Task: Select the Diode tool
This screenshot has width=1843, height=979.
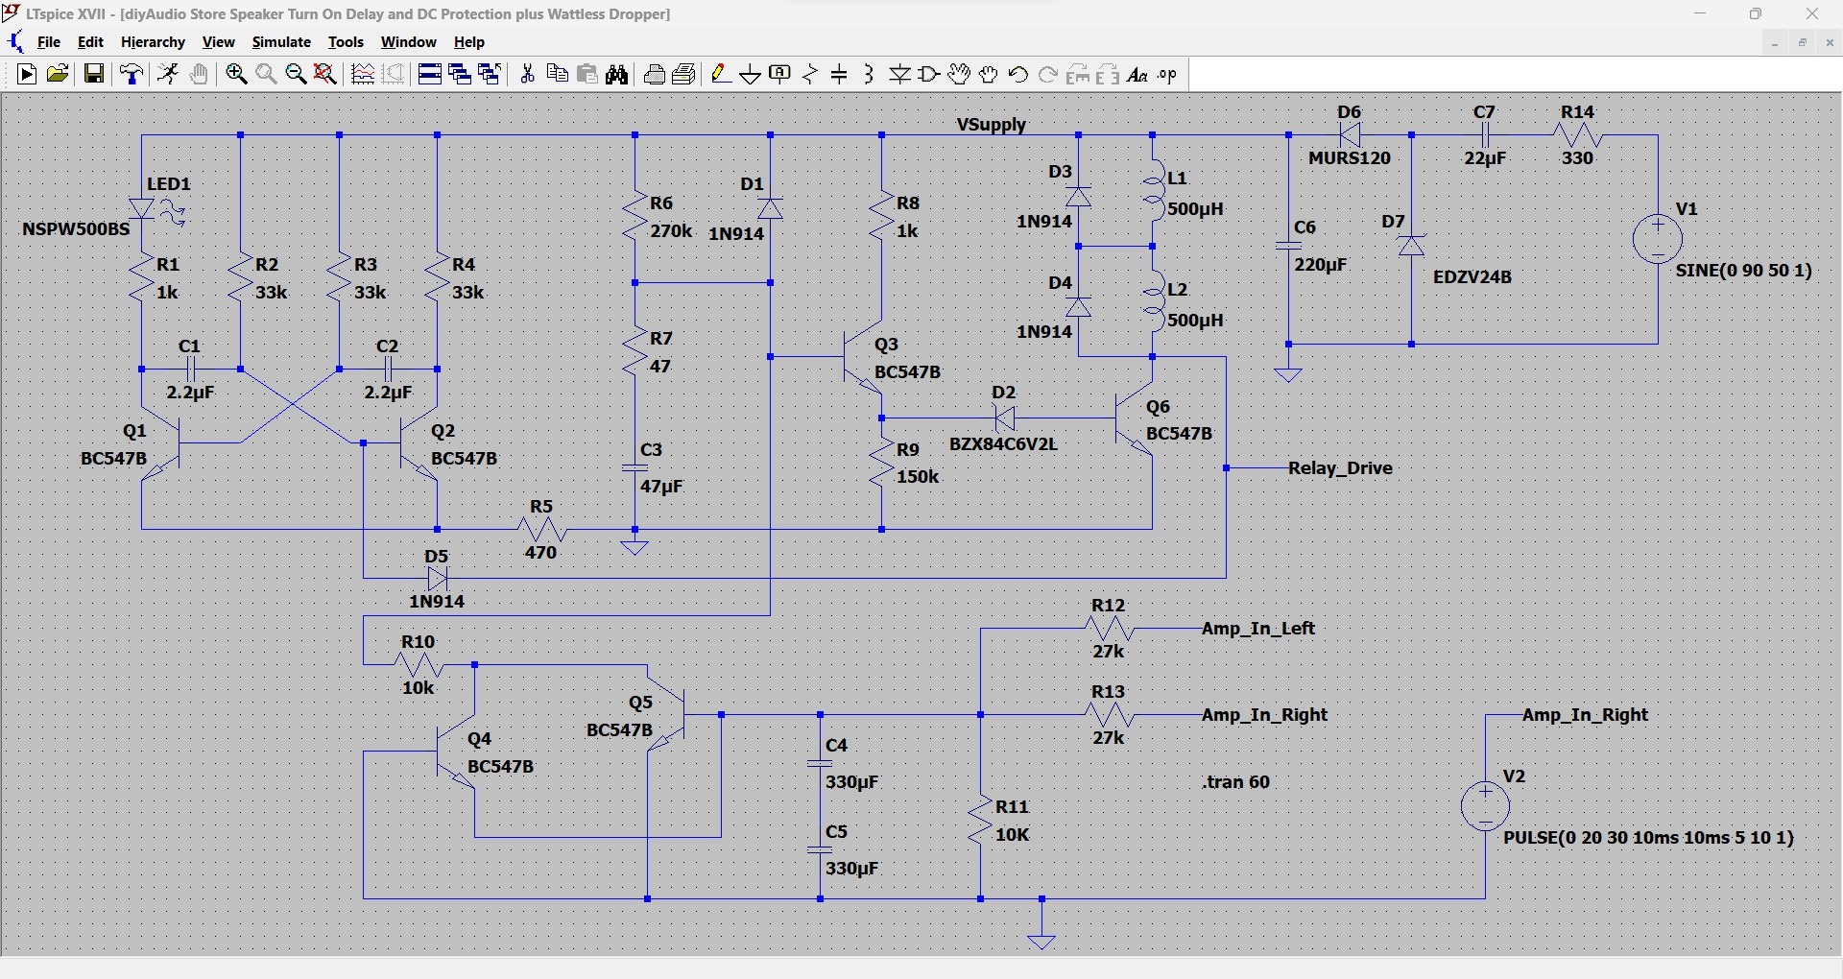Action: pyautogui.click(x=899, y=75)
